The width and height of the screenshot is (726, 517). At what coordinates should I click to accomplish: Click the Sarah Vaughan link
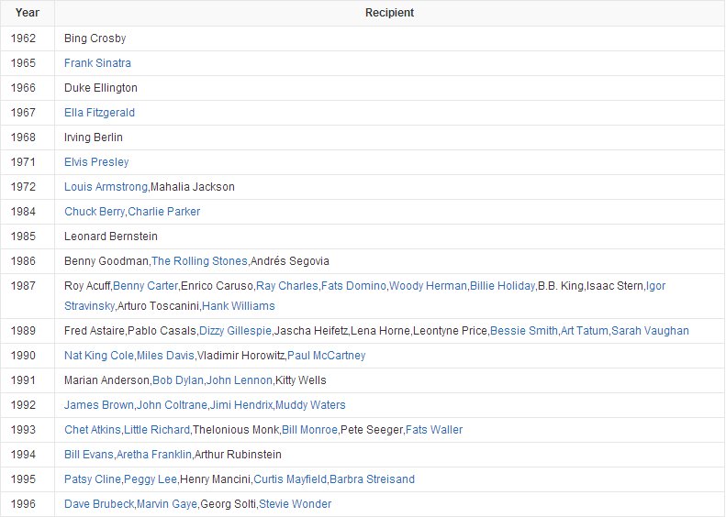(x=650, y=331)
